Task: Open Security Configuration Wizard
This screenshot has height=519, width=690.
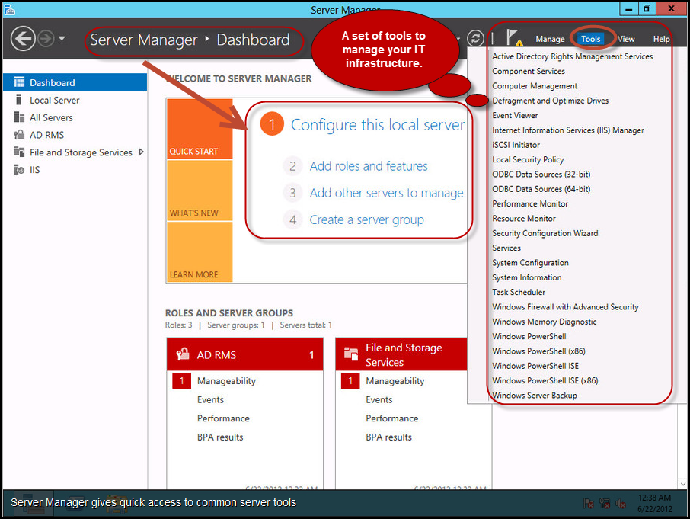Action: click(545, 233)
